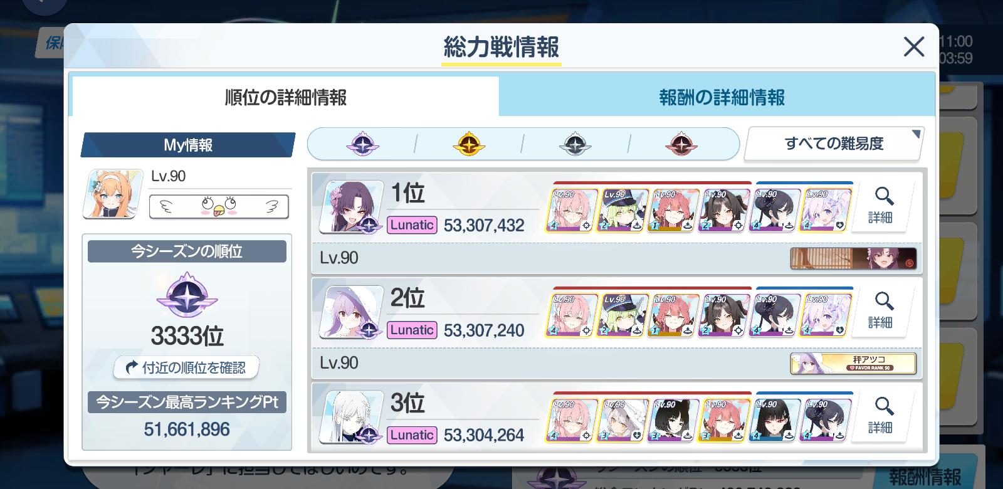Click the first student in 1位 team
Screen dimensions: 1003x489
coord(571,210)
